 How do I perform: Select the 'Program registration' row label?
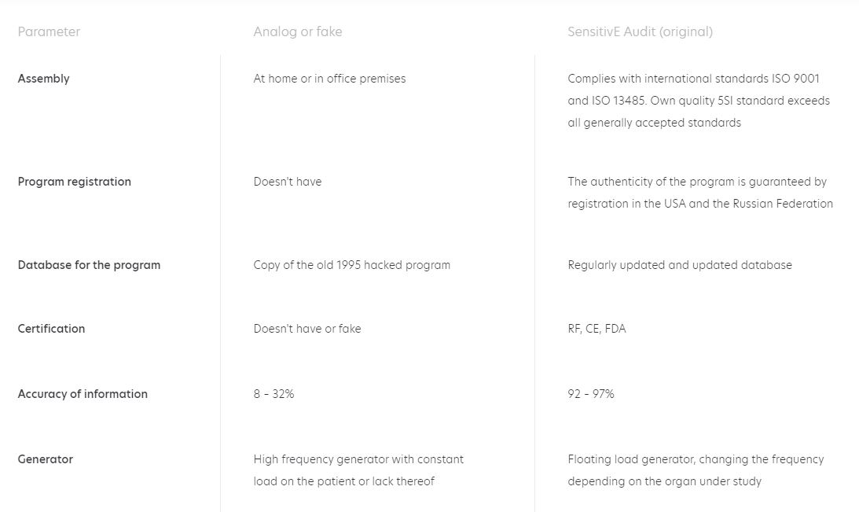(x=74, y=182)
